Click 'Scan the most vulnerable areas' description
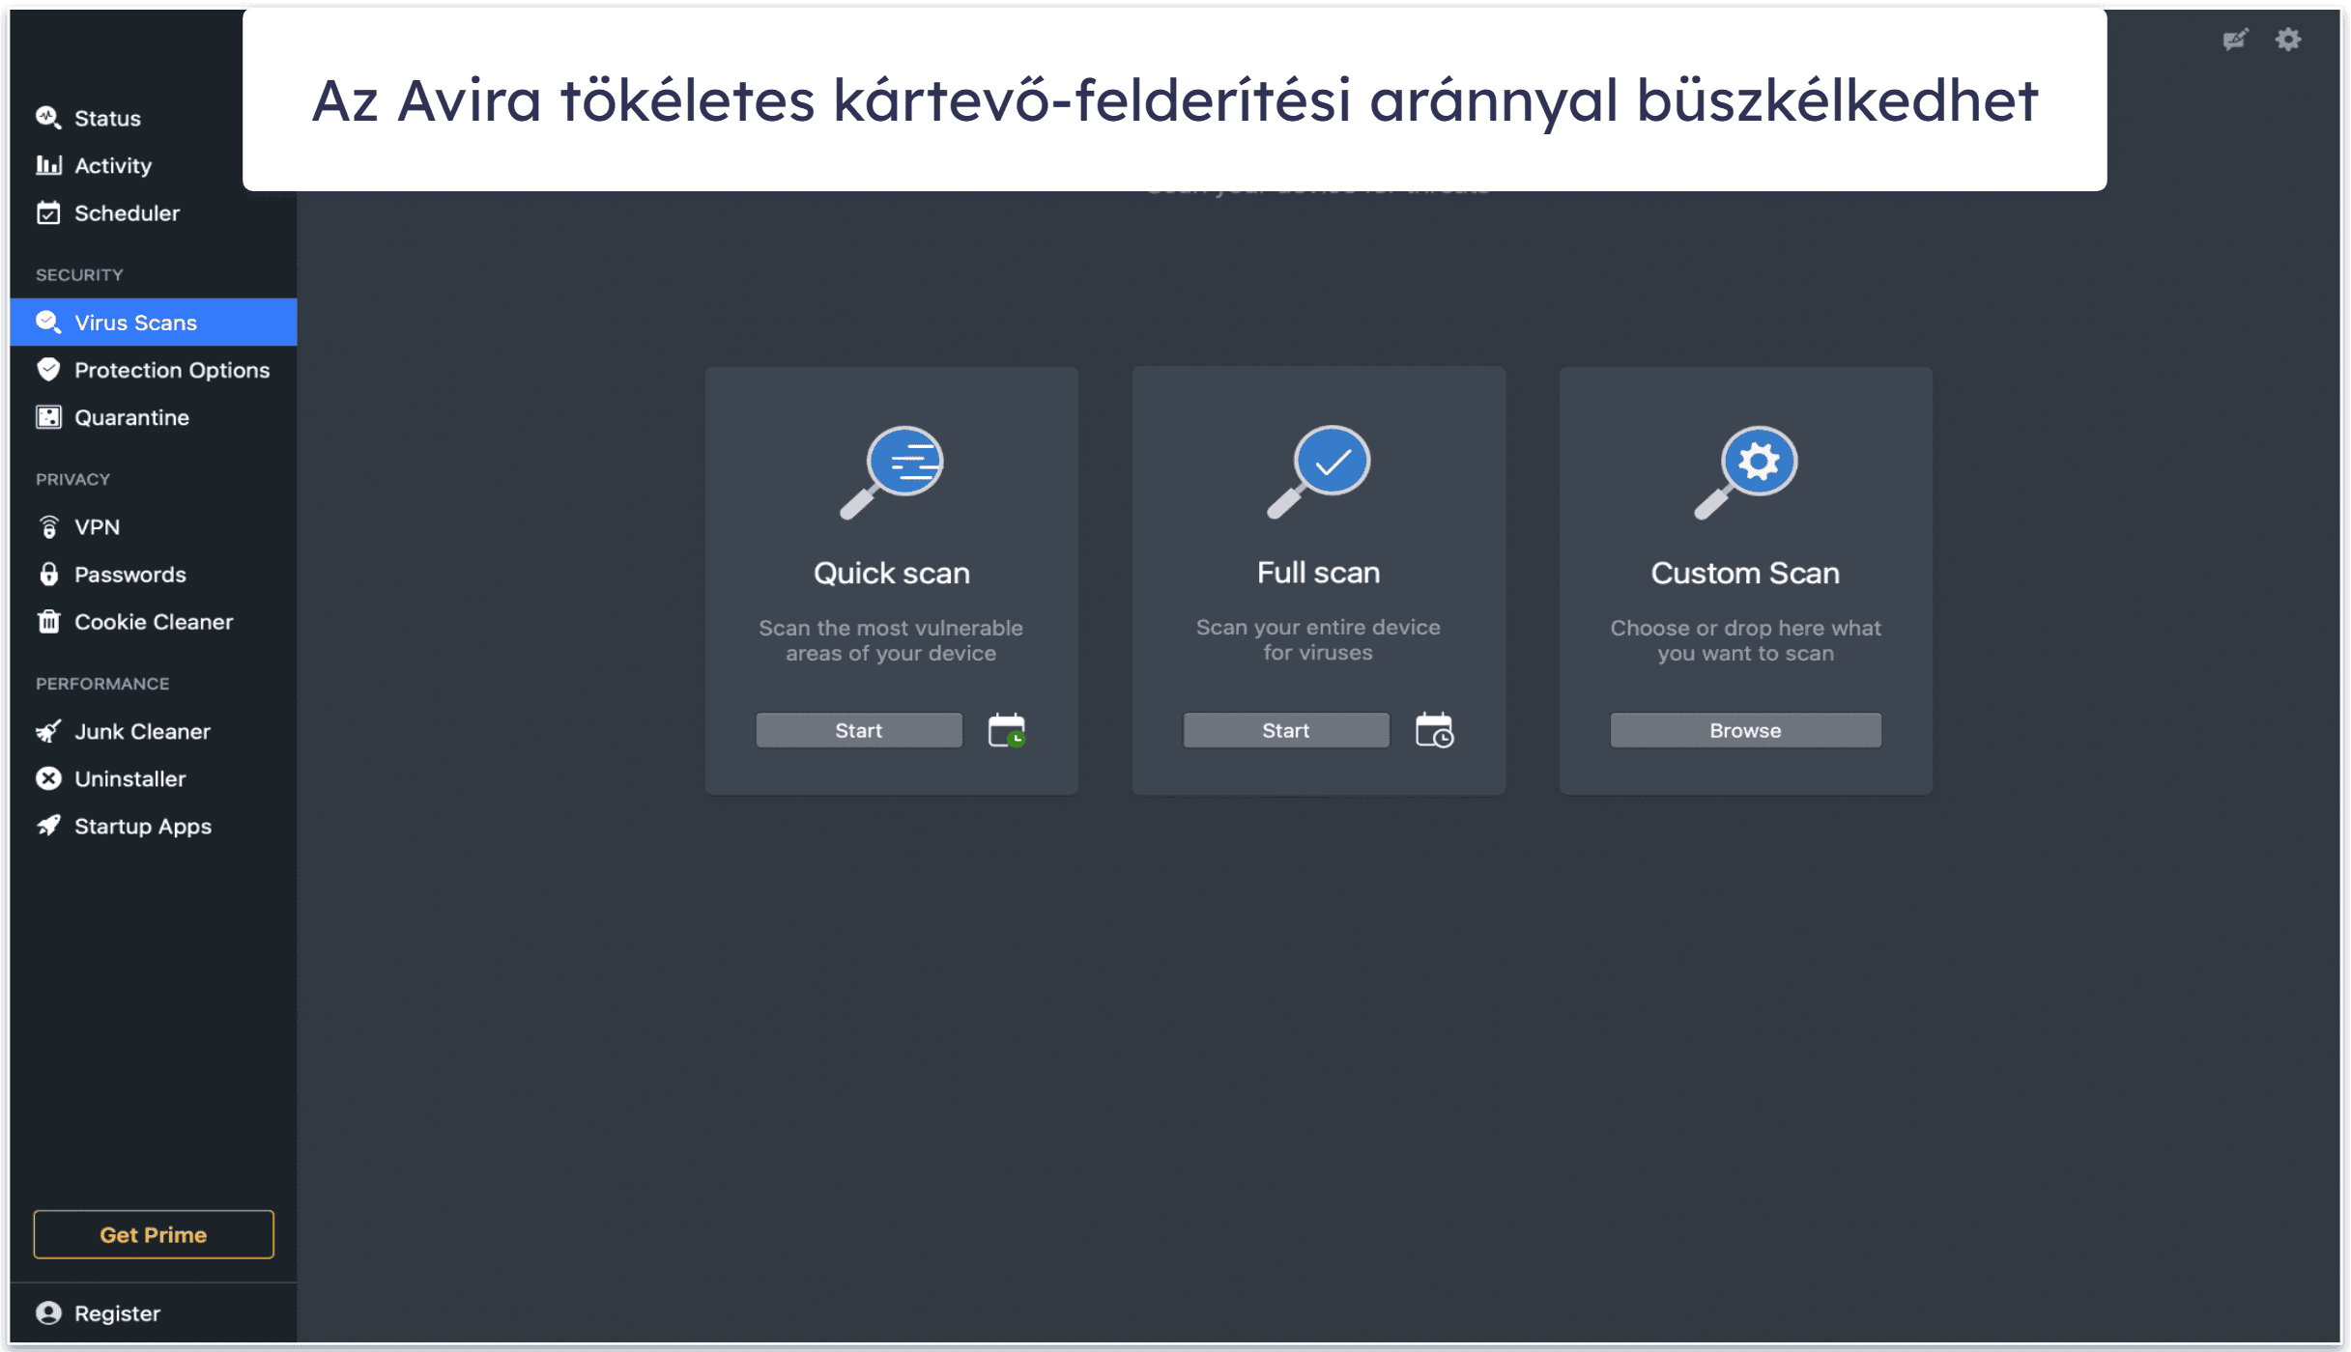Image resolution: width=2351 pixels, height=1352 pixels. tap(891, 640)
